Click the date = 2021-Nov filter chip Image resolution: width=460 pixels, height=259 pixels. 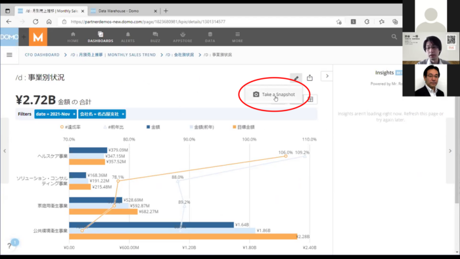point(53,114)
